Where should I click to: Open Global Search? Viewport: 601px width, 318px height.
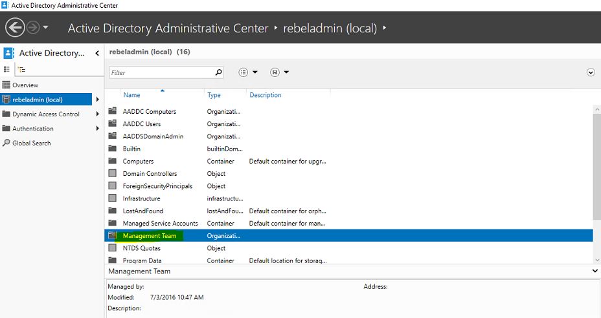point(32,143)
